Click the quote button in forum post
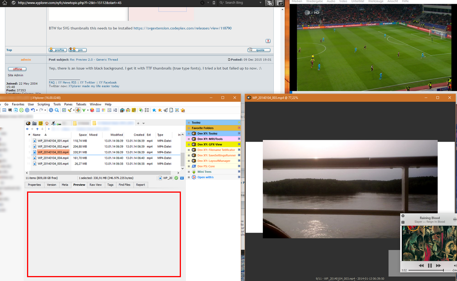The width and height of the screenshot is (457, 281). tap(259, 50)
